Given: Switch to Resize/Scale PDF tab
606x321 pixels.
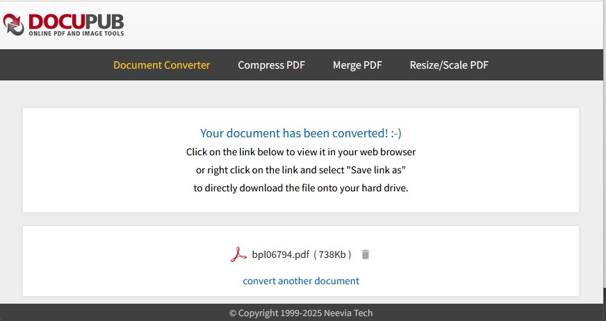Looking at the screenshot, I should point(449,64).
